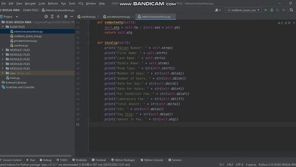Open Python Console tool window
This screenshot has width=296, height=167.
pyautogui.click(x=152, y=160)
